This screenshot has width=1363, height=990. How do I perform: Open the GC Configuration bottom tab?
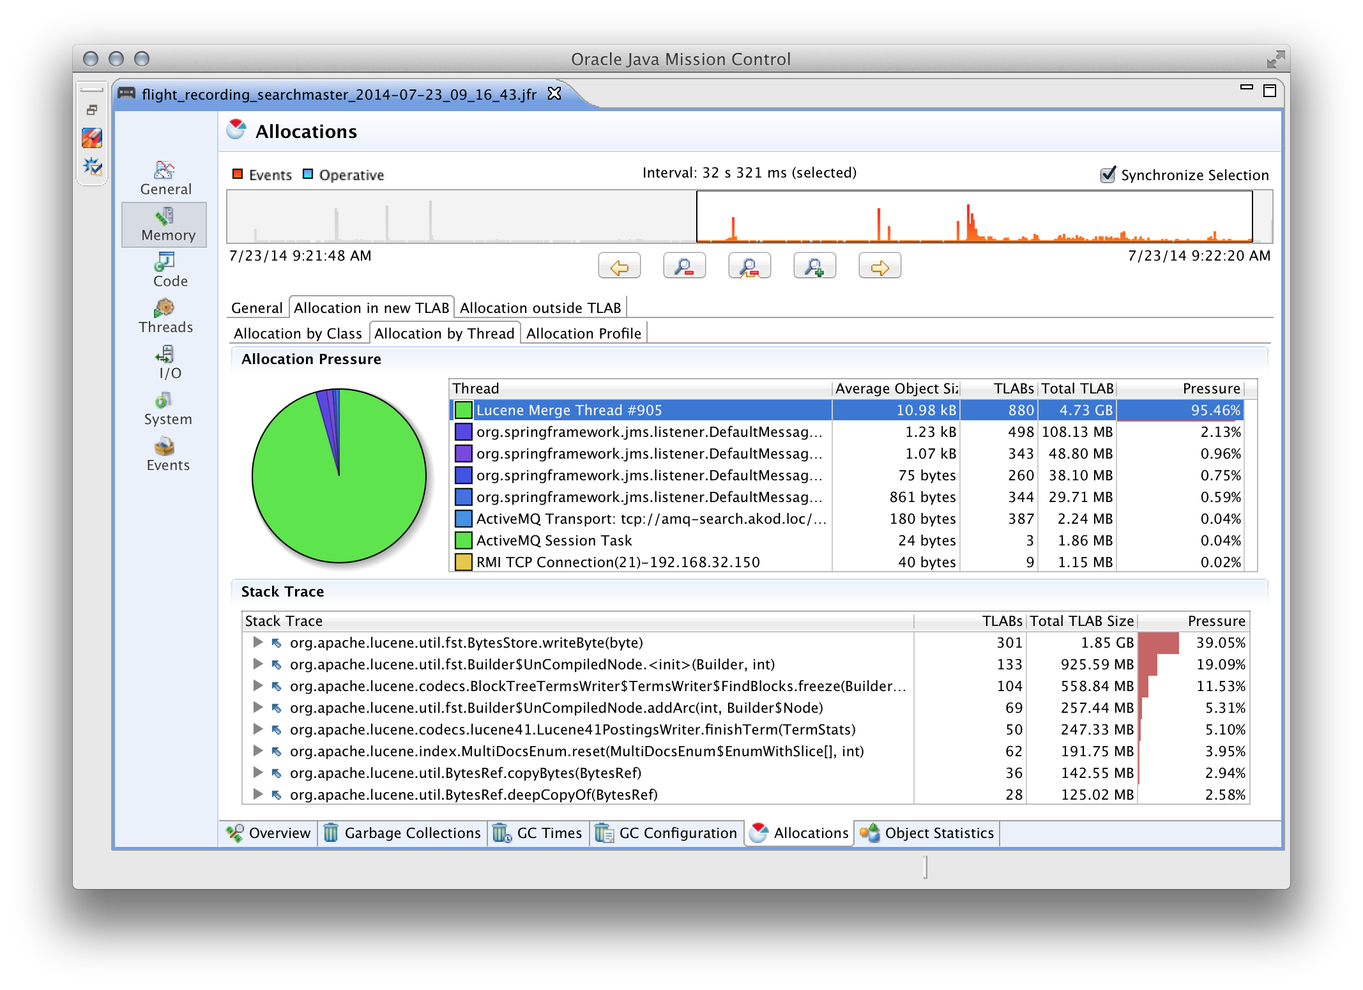click(666, 833)
